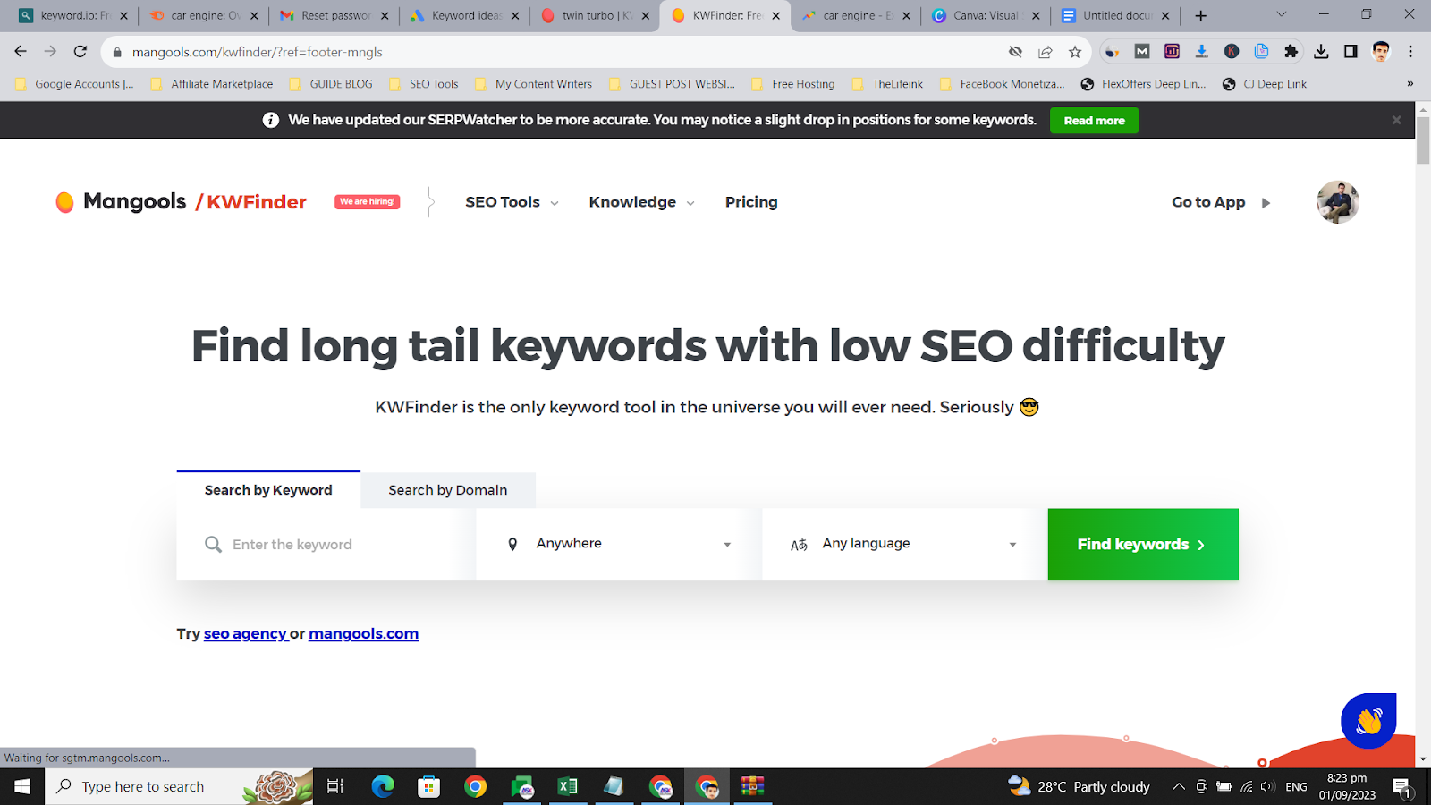The height and width of the screenshot is (805, 1431).
Task: Open the FlexOffers Deep Lin... bookmark
Action: pos(1143,84)
